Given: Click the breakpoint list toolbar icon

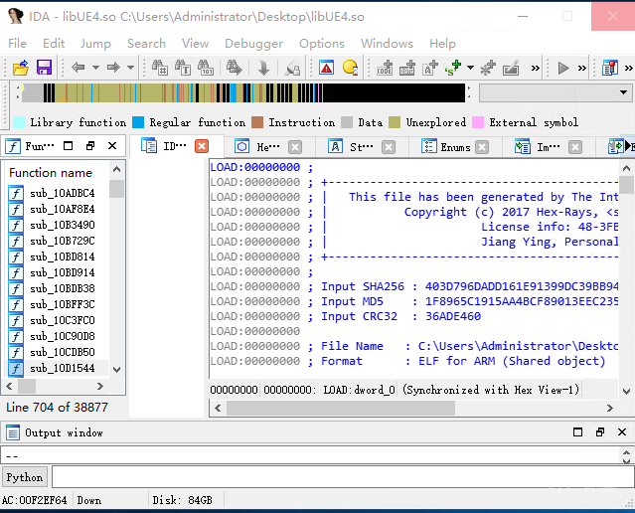Looking at the screenshot, I should point(609,68).
